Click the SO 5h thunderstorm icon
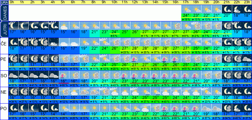 (64, 75)
